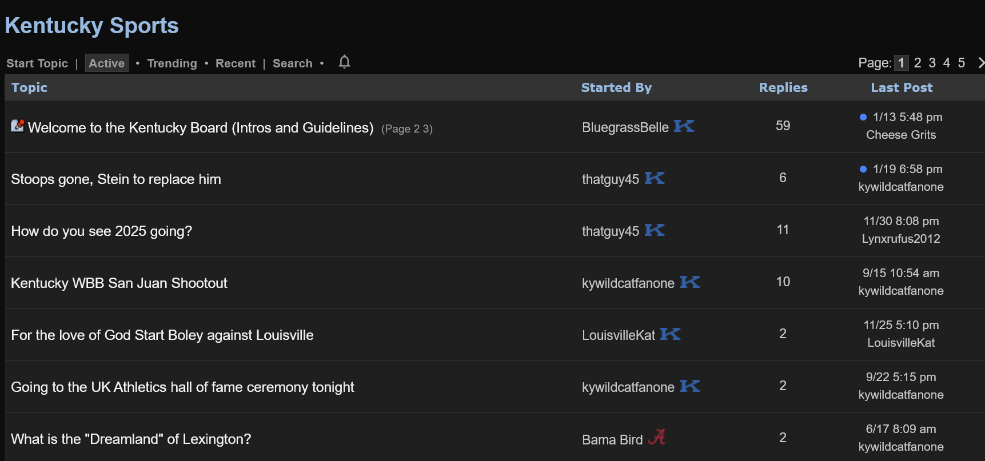The image size is (985, 461).
Task: Click Kentucky logo next to LouisvilleKat
Action: [670, 334]
